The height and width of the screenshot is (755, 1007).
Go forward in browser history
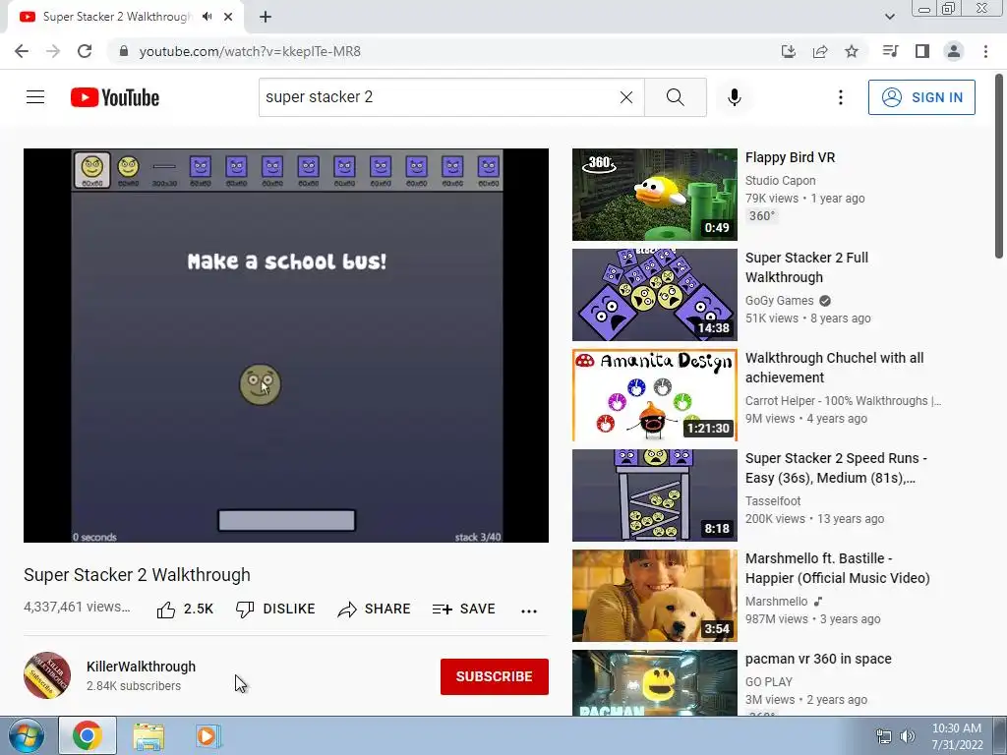pyautogui.click(x=53, y=51)
